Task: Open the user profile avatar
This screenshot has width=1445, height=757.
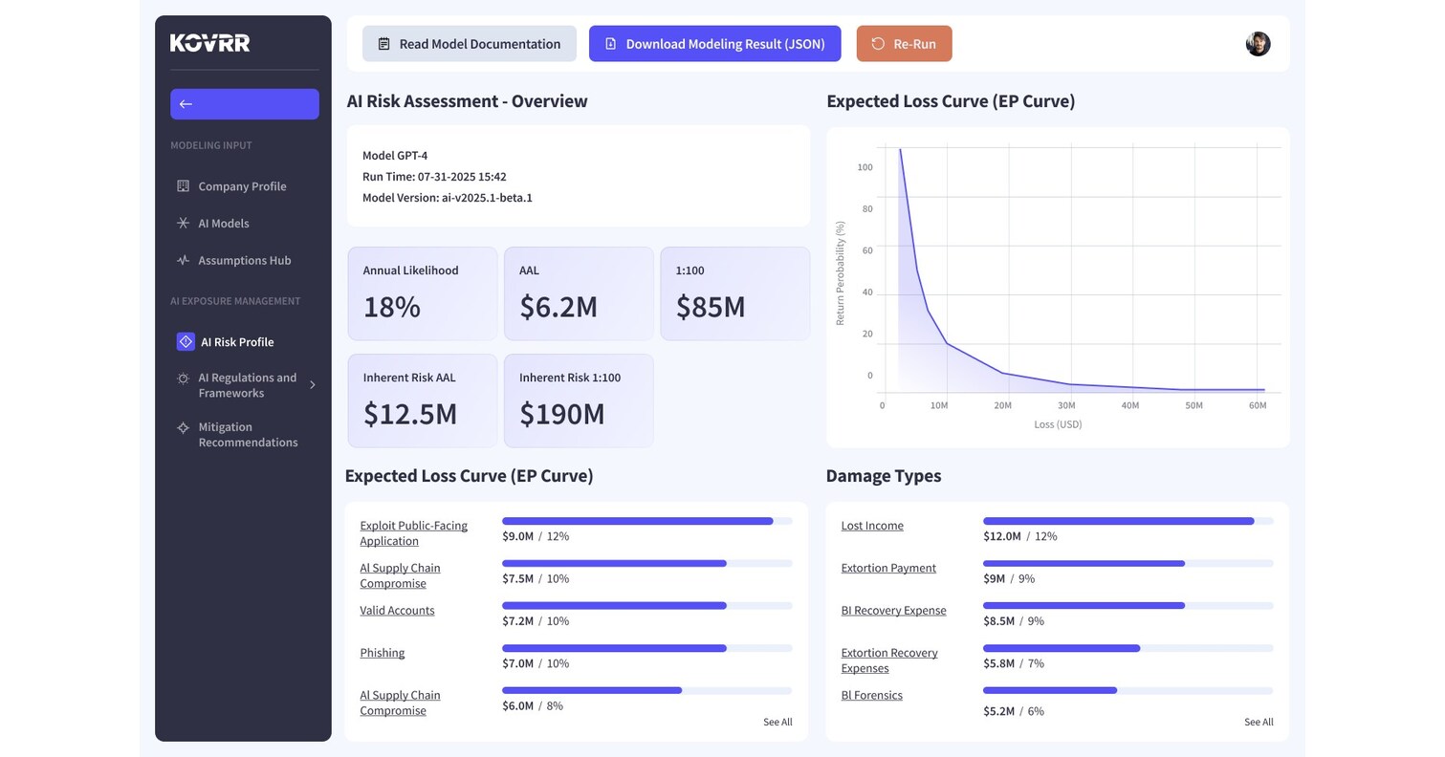Action: click(1258, 43)
